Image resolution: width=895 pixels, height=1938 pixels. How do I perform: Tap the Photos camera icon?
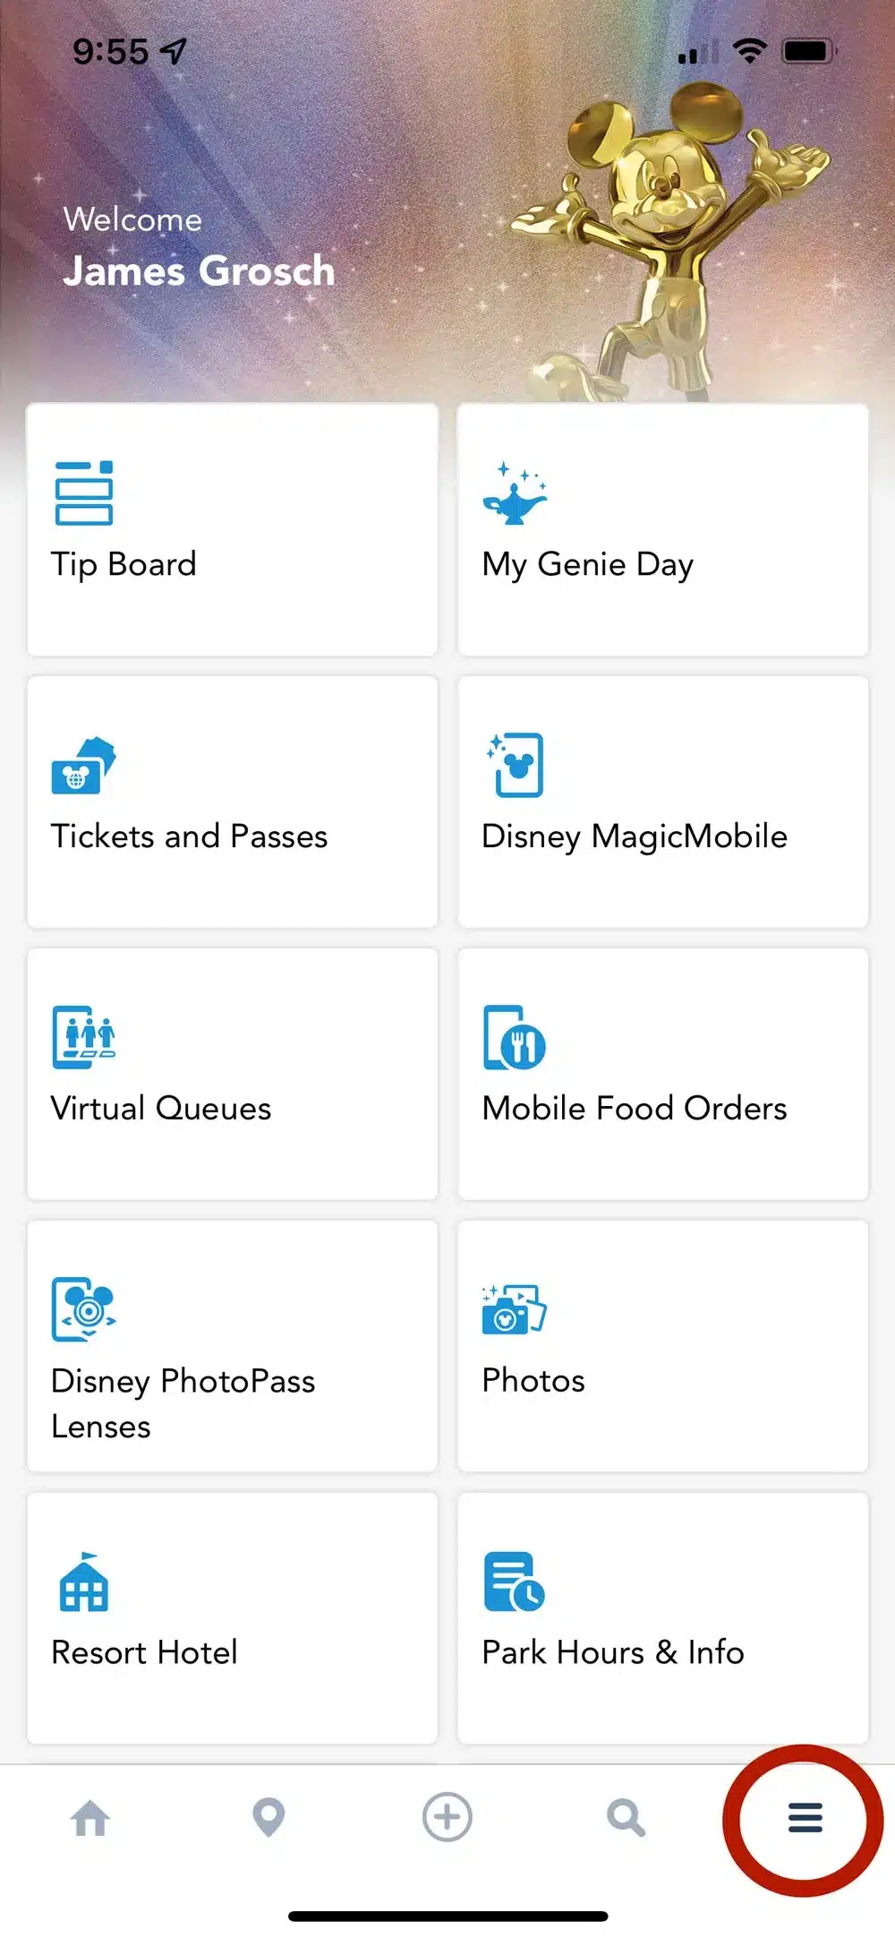[514, 1309]
